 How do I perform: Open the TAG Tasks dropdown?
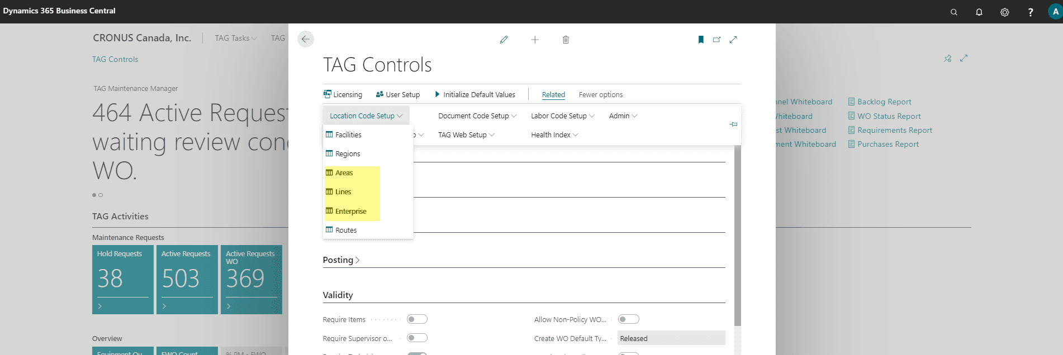tap(236, 38)
